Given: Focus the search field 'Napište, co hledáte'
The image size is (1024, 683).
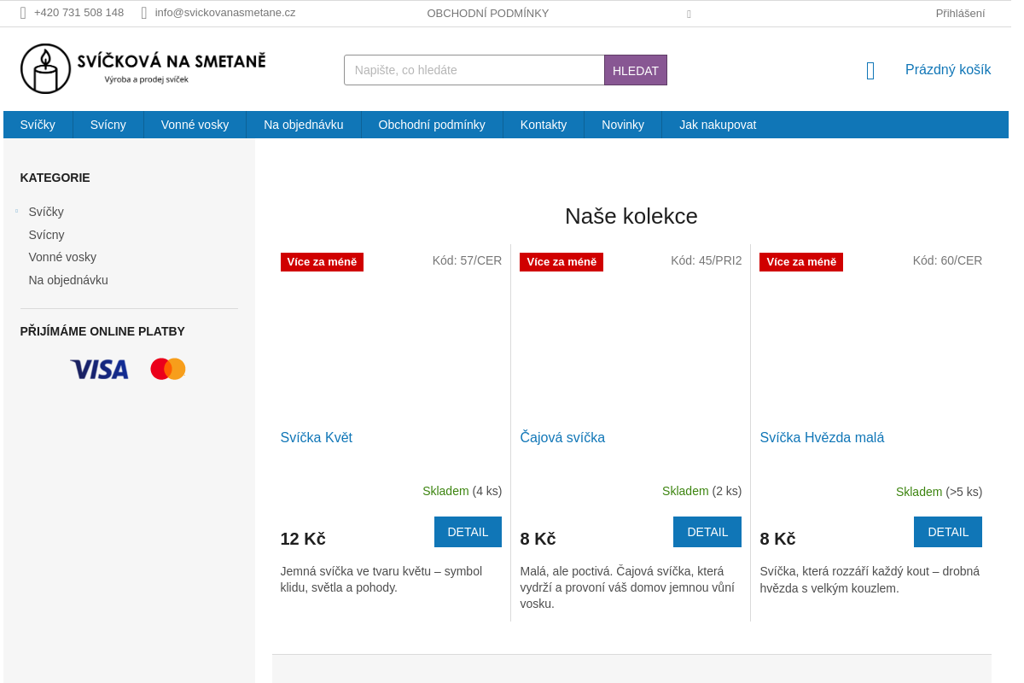Looking at the screenshot, I should coord(474,70).
